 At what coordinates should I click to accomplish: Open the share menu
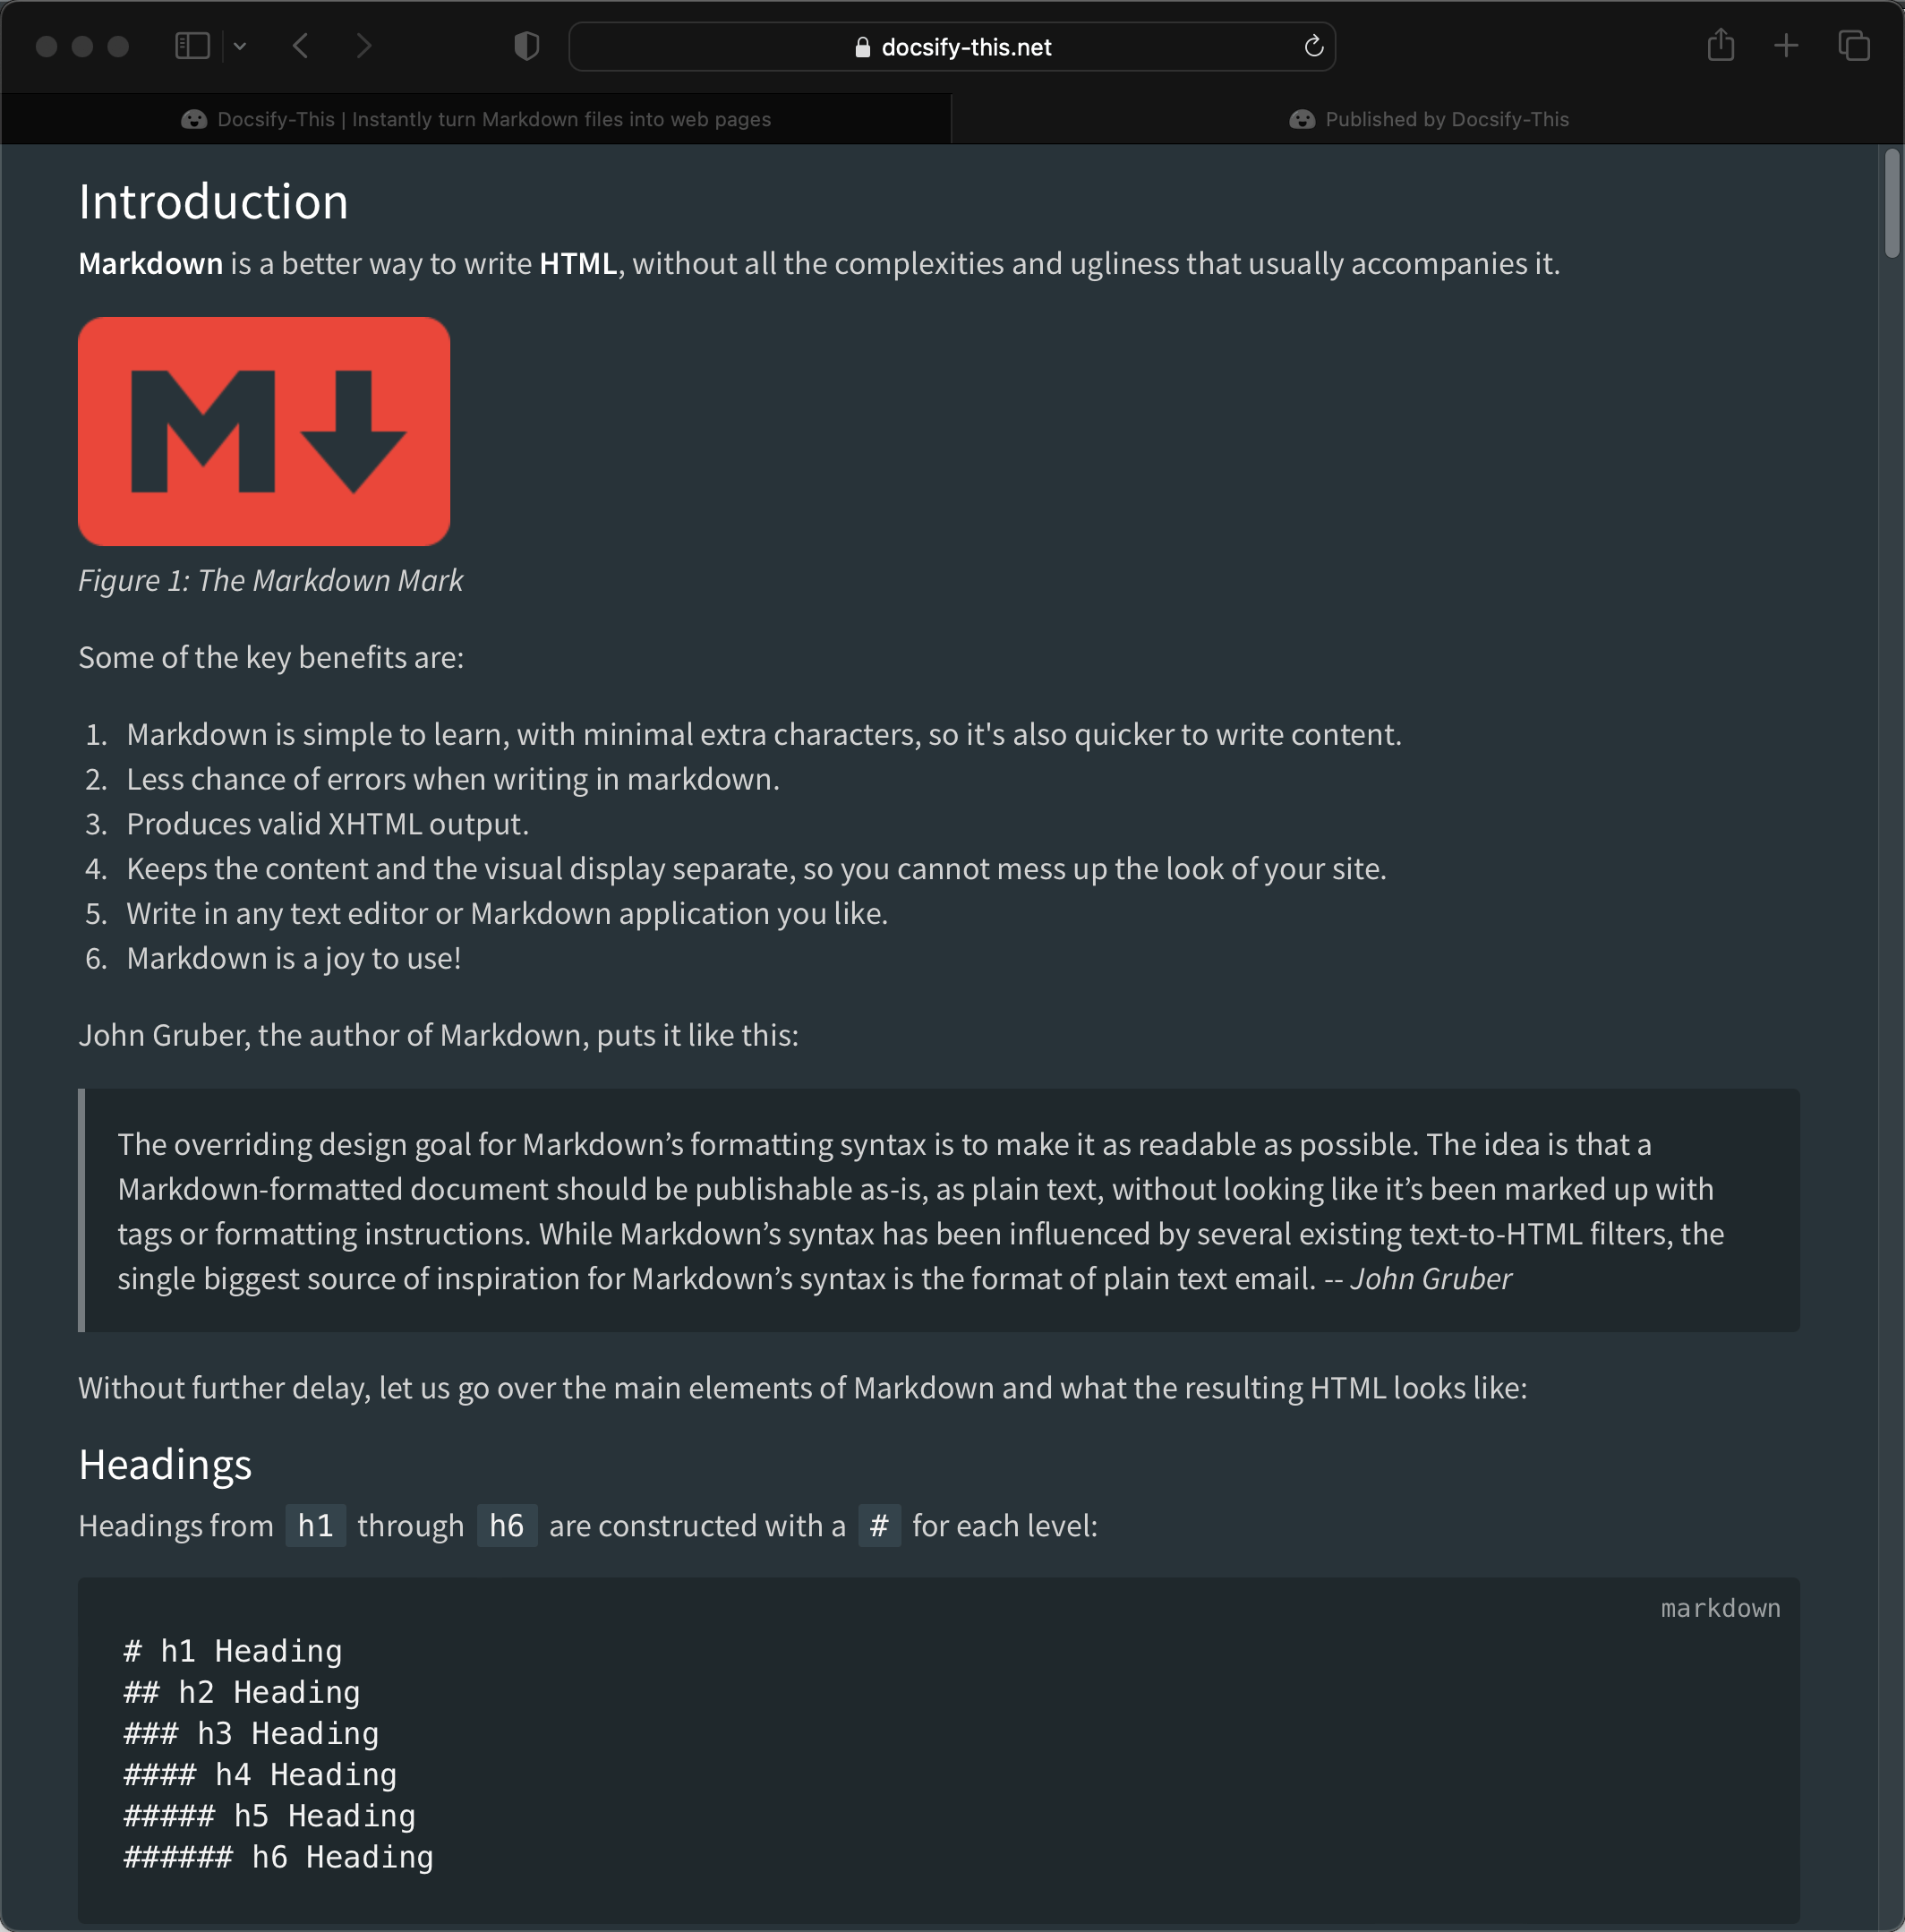pos(1719,45)
